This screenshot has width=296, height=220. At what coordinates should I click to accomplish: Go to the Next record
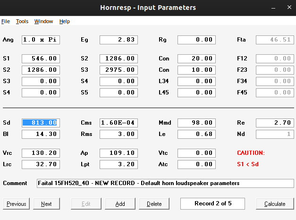point(46,204)
